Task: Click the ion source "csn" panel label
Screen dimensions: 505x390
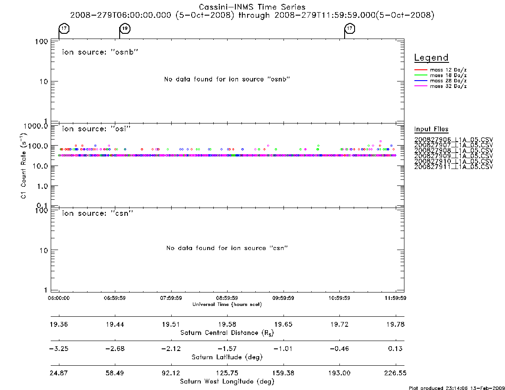Action: pyautogui.click(x=98, y=213)
